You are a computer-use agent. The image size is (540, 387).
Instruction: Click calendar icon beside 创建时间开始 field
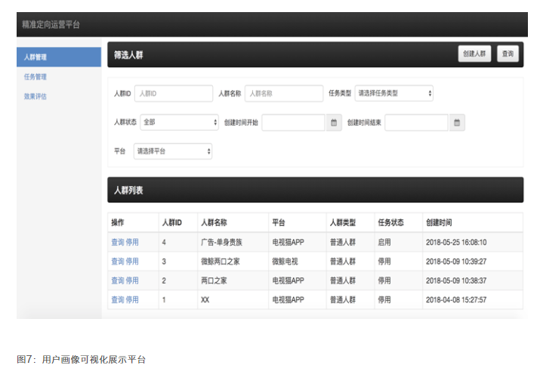click(335, 122)
